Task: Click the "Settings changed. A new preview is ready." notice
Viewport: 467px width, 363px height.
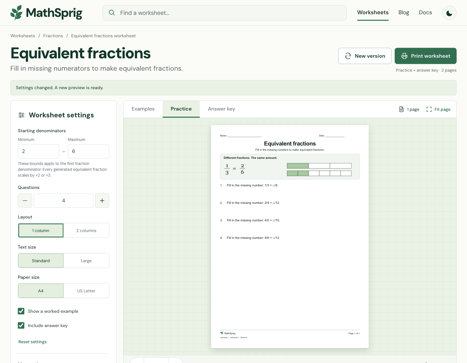Action: point(233,88)
